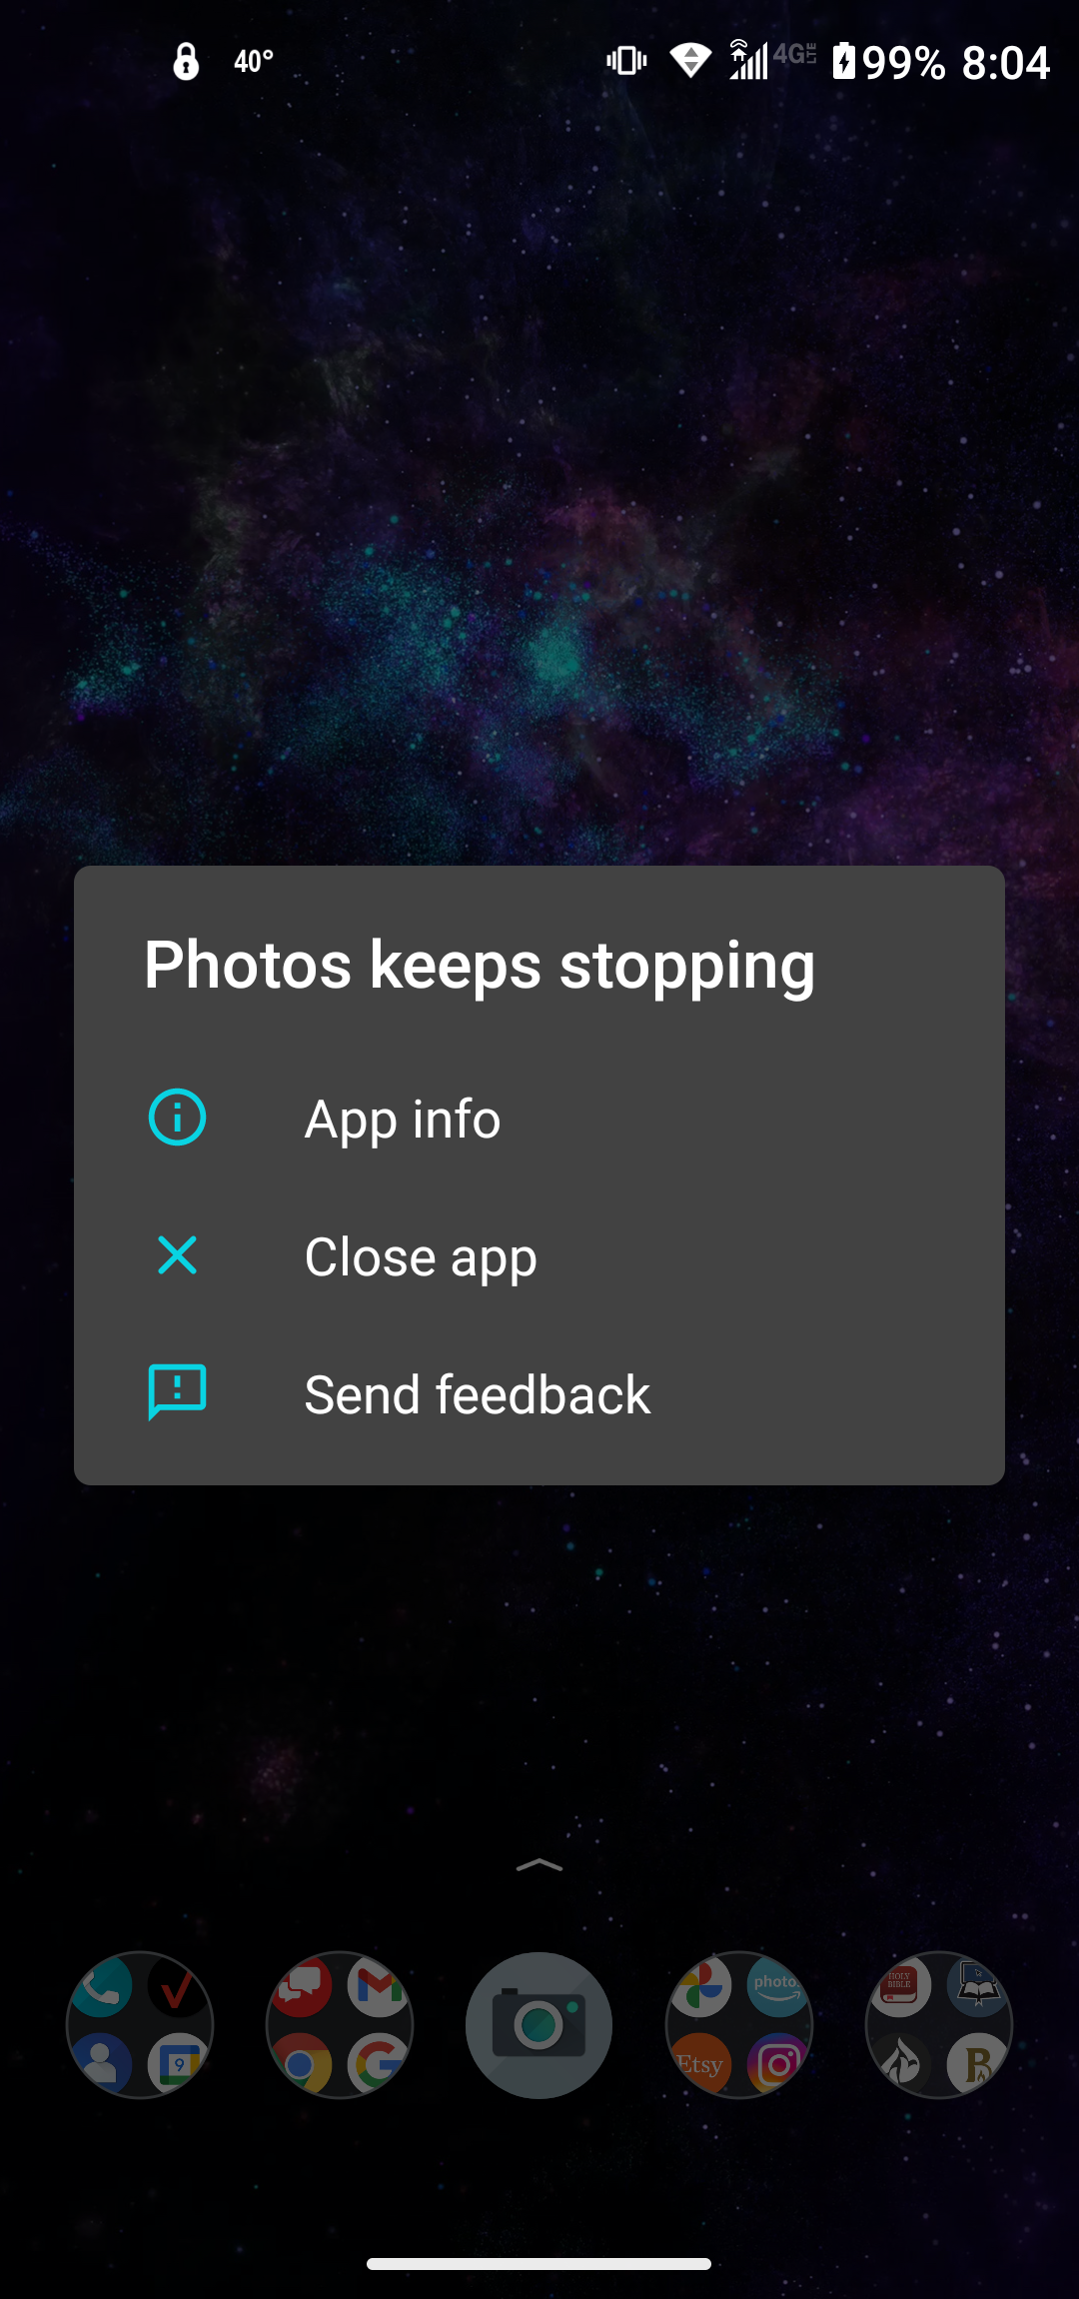
Task: Tap the vibrate mode status icon
Action: tap(626, 61)
